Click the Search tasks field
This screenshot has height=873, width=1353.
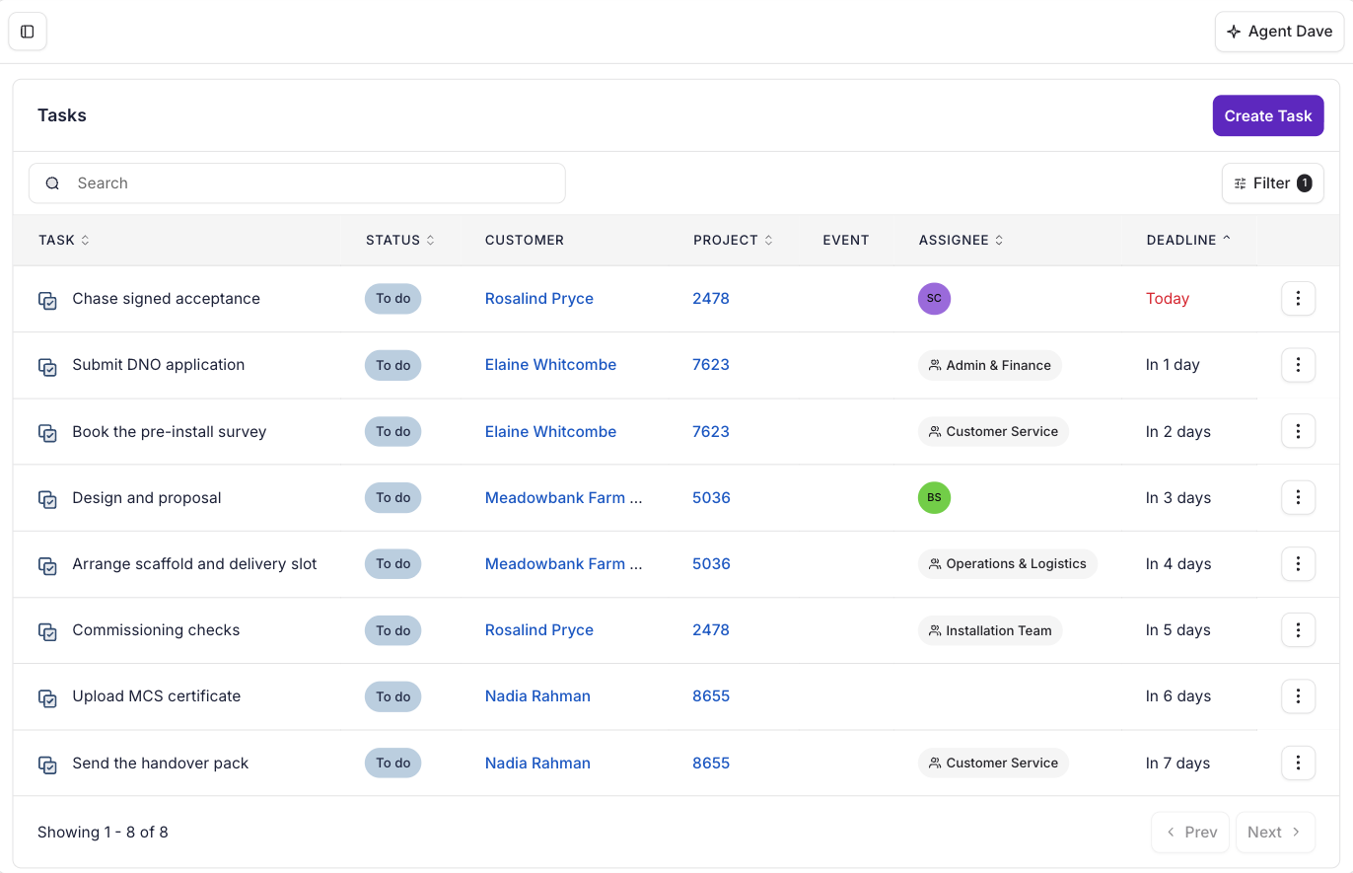[297, 183]
